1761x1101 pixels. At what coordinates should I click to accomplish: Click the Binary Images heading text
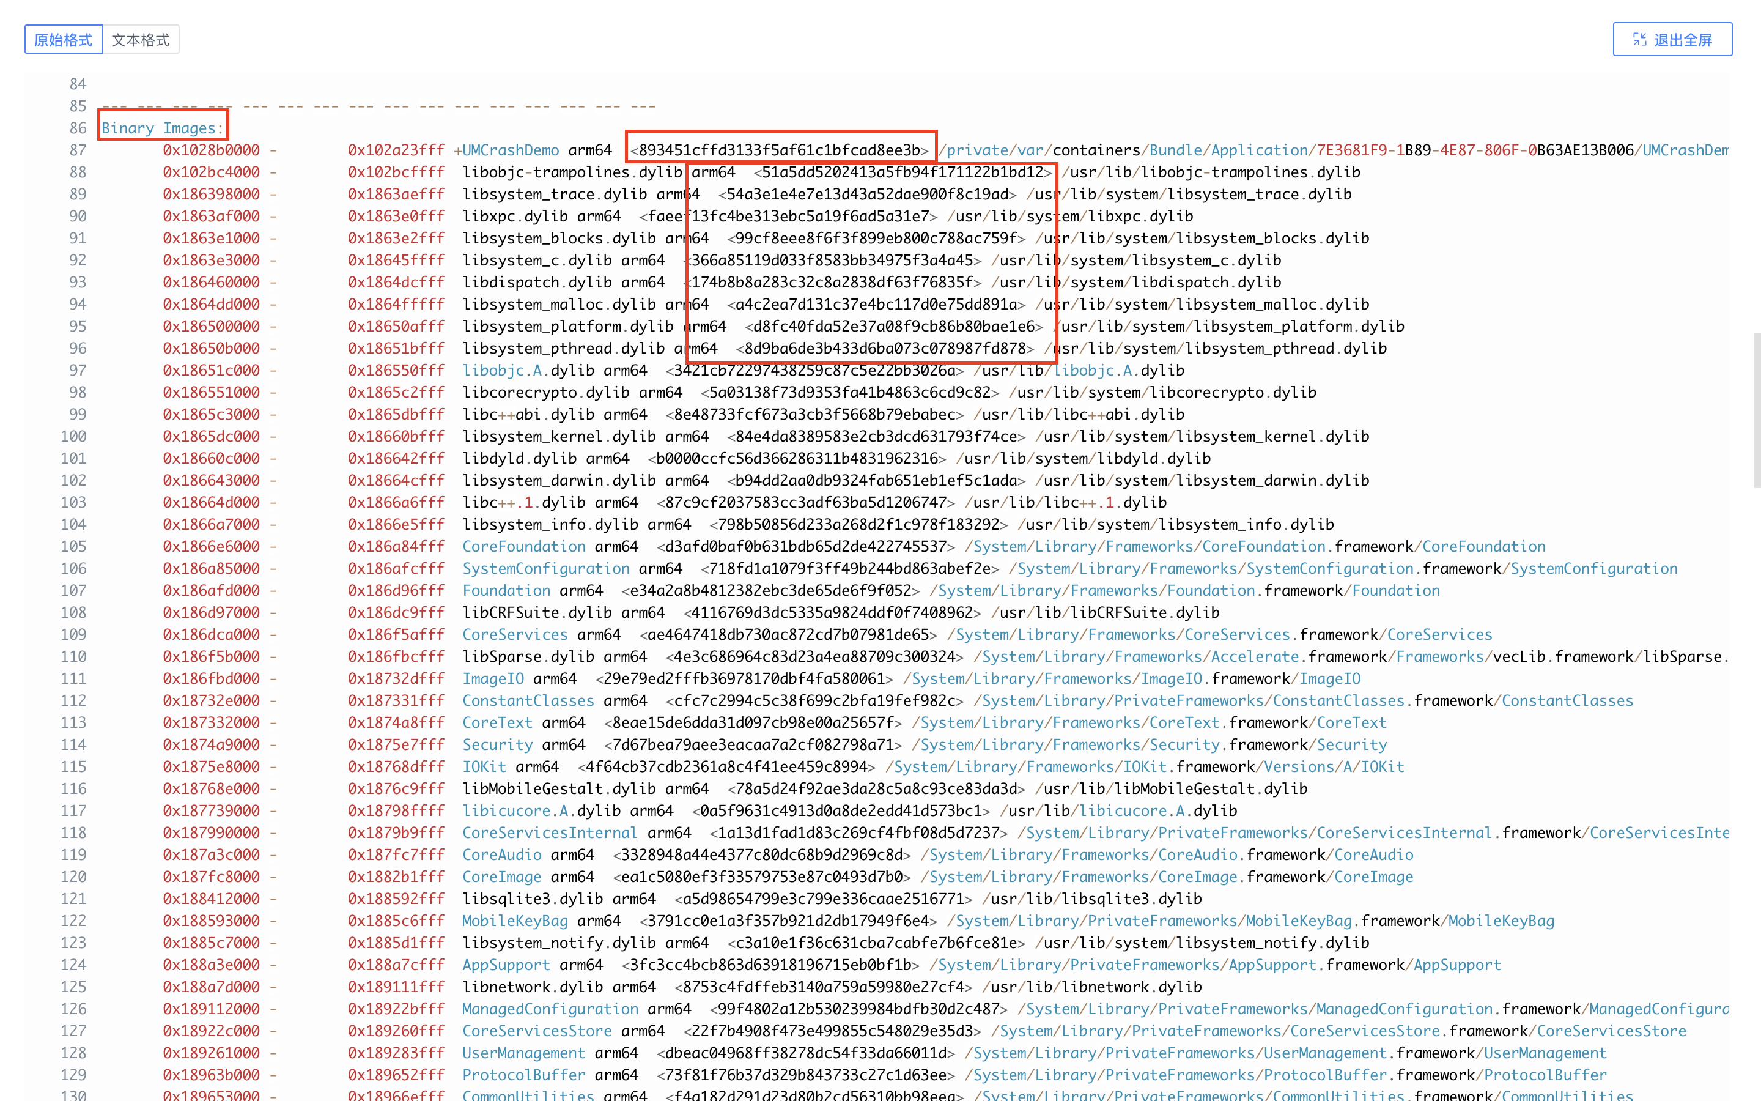(161, 128)
